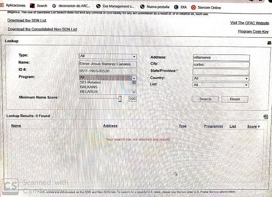
Task: Click the Download the SDN List link
Action: pyautogui.click(x=26, y=21)
